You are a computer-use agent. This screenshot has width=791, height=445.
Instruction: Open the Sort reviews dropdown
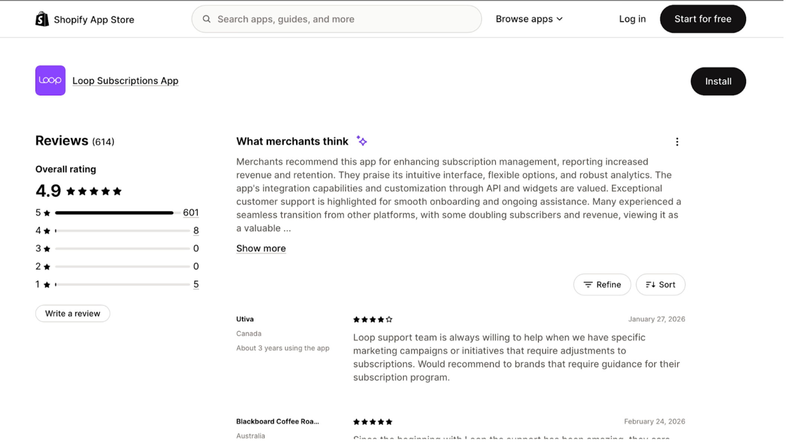(660, 285)
